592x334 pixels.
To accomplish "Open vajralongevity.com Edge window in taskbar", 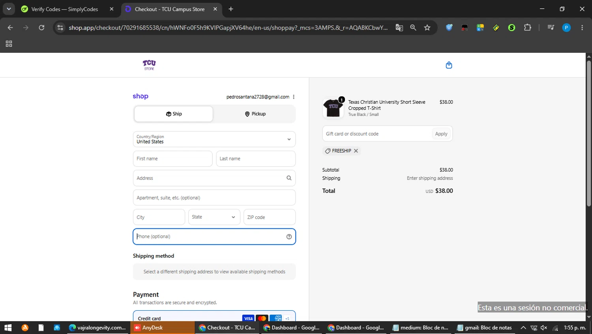I will [x=97, y=328].
